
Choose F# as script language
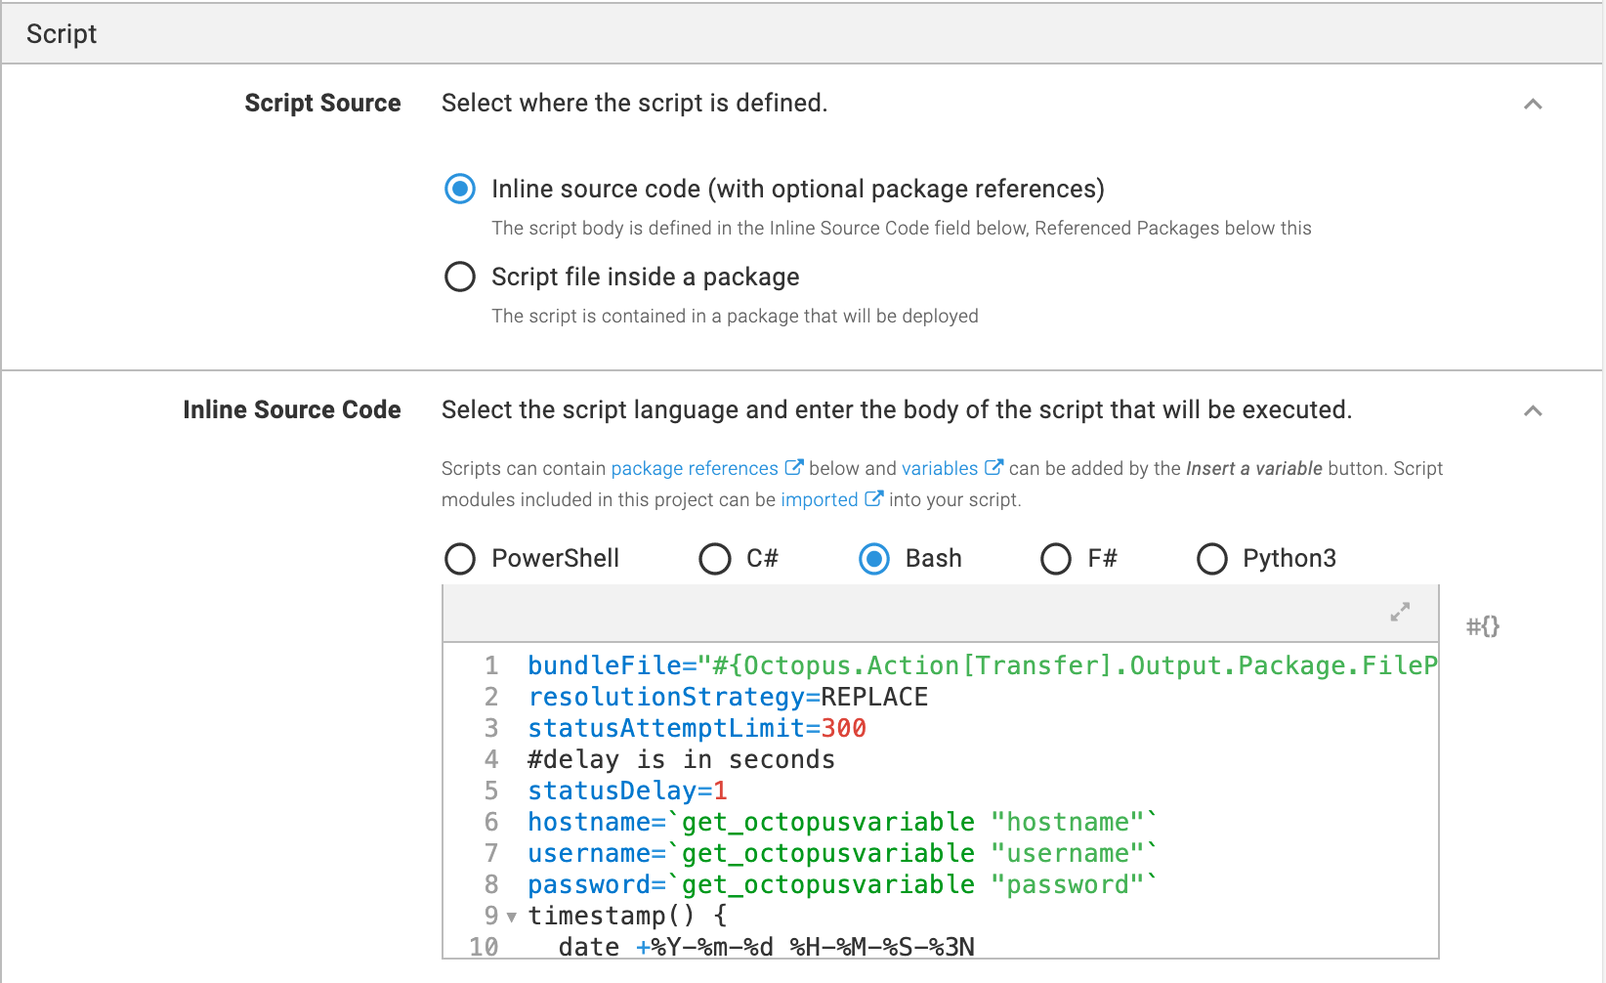(x=1056, y=559)
